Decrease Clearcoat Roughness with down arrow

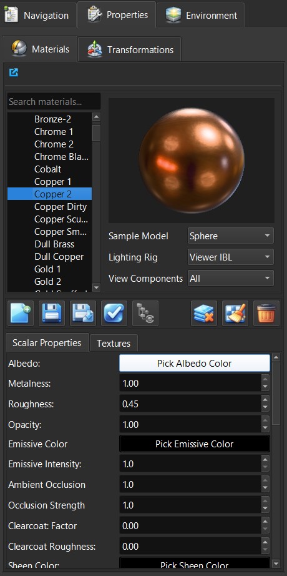coord(265,550)
